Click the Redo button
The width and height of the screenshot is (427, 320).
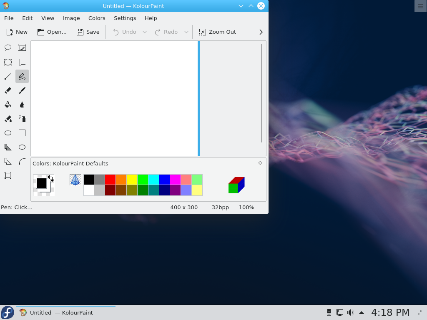166,32
